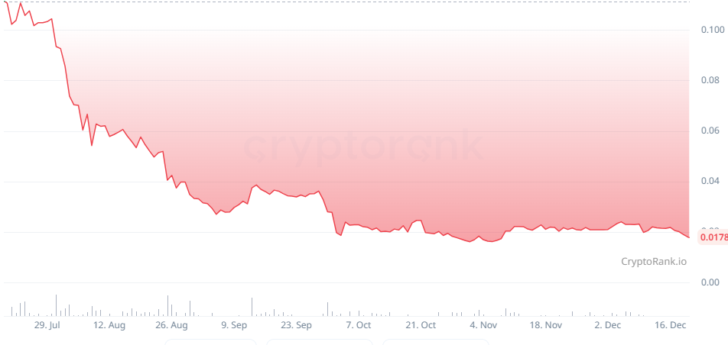Click the 0.00 price axis label
Image resolution: width=728 pixels, height=345 pixels.
tap(710, 282)
